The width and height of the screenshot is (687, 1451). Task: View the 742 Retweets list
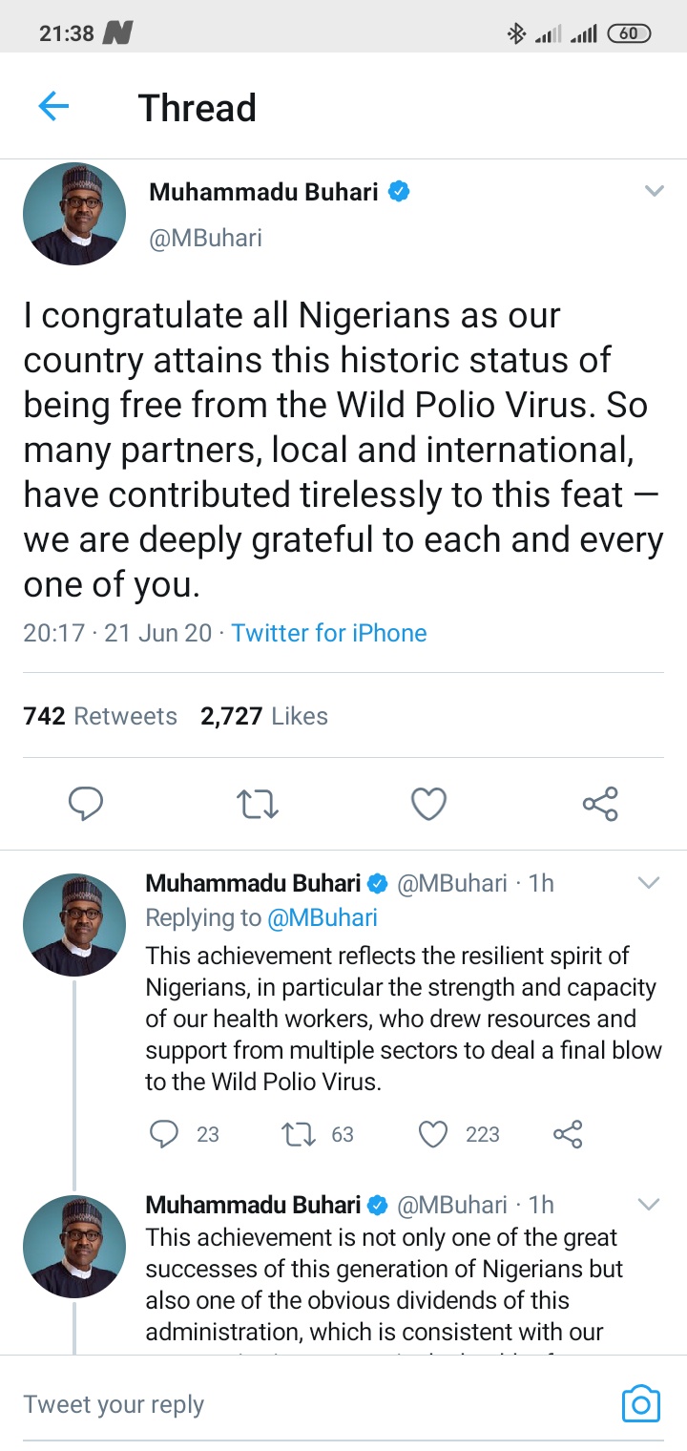tap(100, 716)
